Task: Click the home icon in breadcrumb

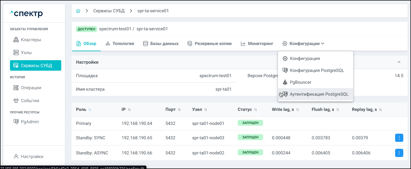Action: point(78,11)
